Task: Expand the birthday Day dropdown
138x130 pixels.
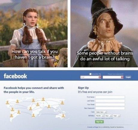Action: [x=108, y=116]
